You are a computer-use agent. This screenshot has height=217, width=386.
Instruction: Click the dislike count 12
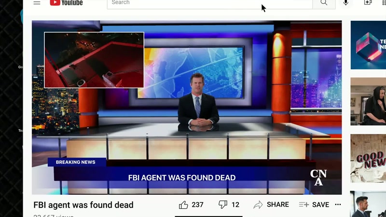pyautogui.click(x=235, y=204)
